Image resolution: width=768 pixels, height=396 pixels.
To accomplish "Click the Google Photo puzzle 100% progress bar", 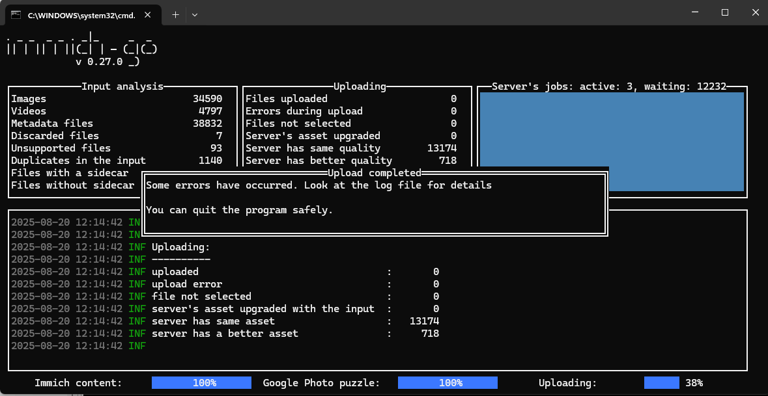I will point(448,382).
